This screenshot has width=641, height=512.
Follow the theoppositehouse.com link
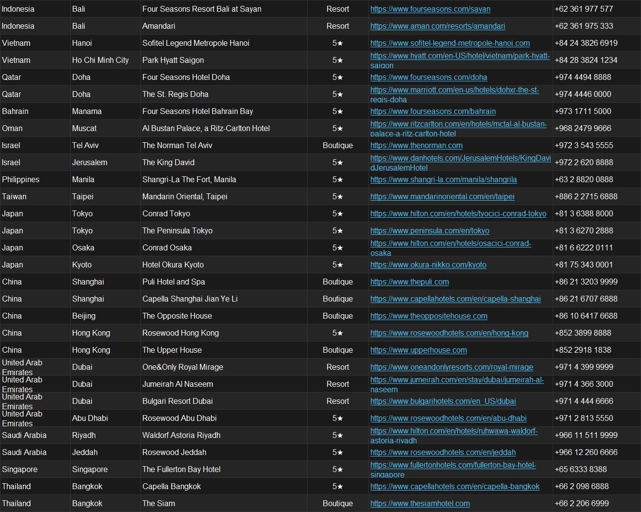tap(429, 316)
